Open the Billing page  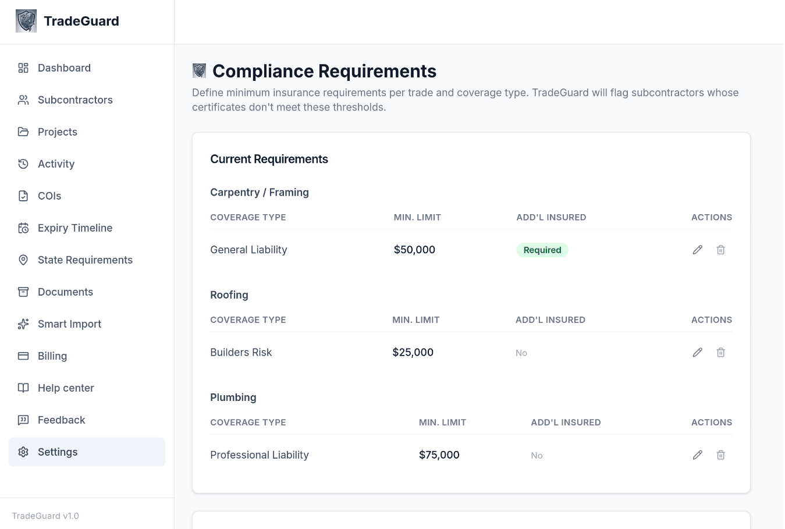(x=87, y=356)
